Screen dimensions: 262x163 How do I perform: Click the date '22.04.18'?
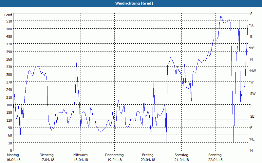[x=215, y=160]
